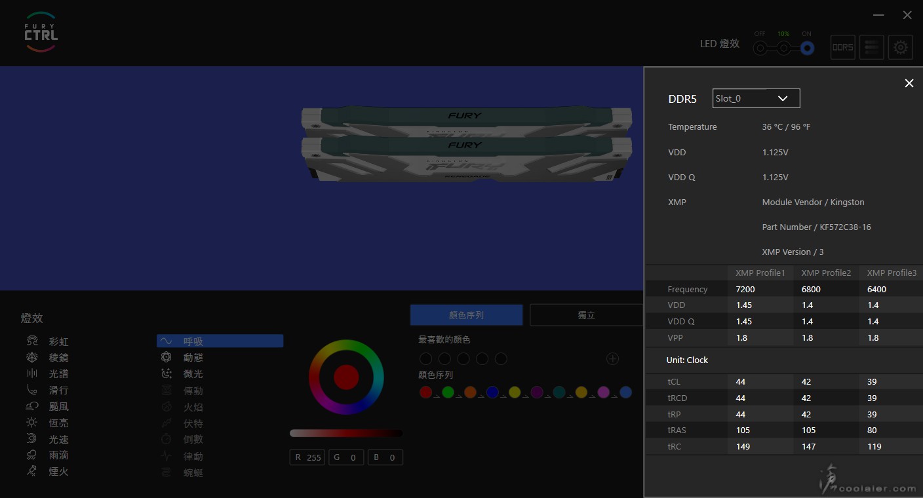Click the R value field showing 255
Viewport: 923px width, 498px height.
(307, 457)
